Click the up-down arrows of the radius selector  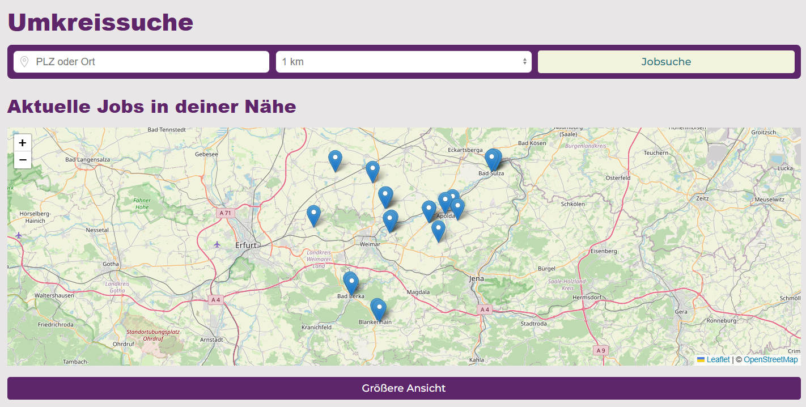coord(525,62)
